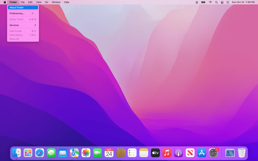The width and height of the screenshot is (258, 161).
Task: Show battery status in menu bar
Action: click(203, 2)
